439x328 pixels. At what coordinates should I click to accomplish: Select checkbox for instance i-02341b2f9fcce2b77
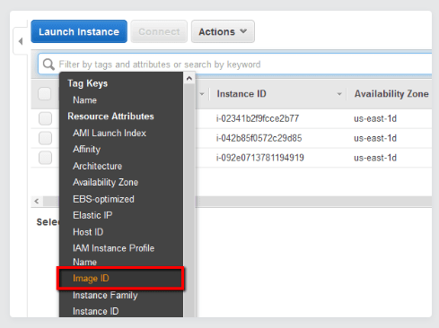point(45,118)
